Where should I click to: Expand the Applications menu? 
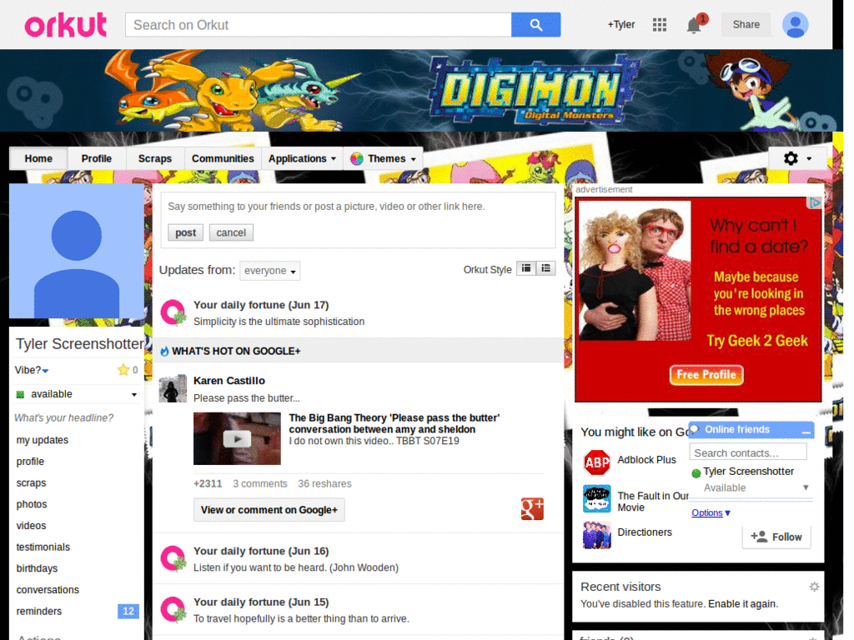coord(302,159)
